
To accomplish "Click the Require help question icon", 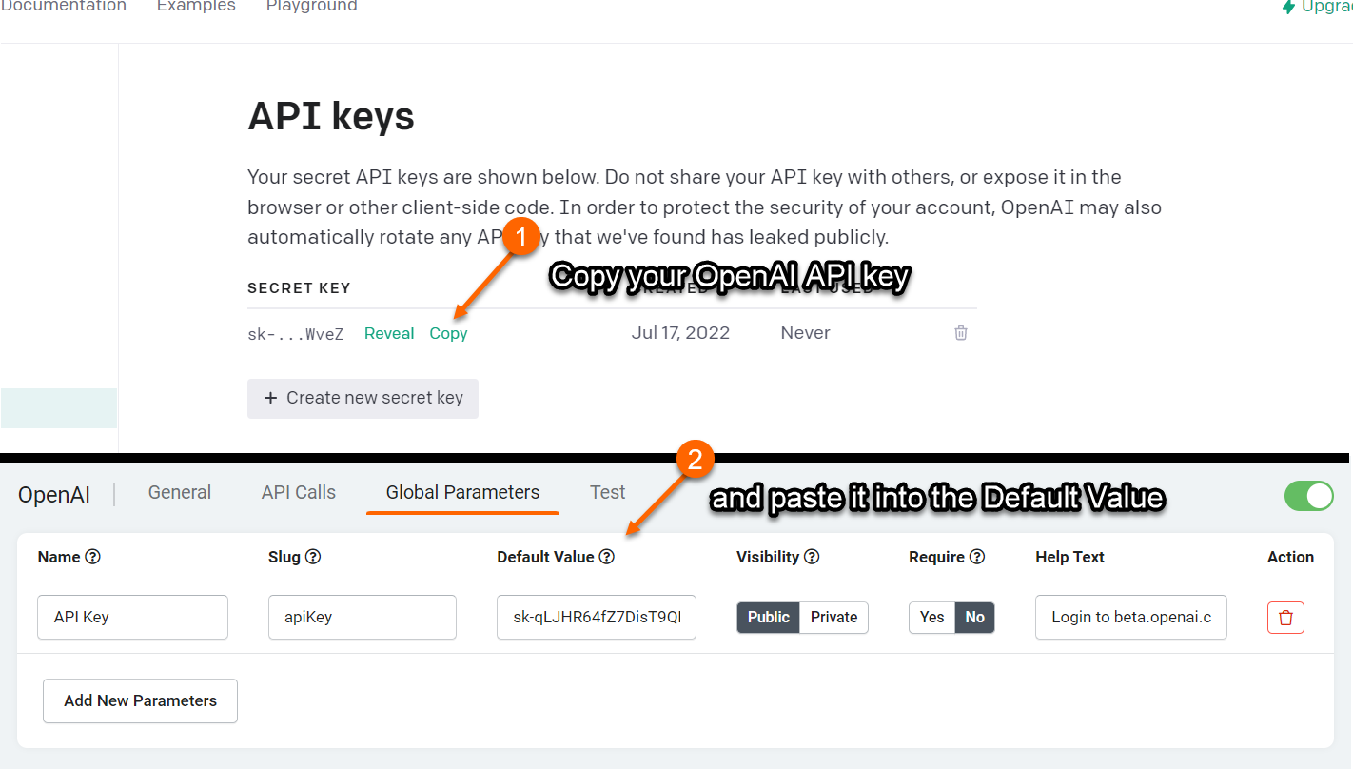I will 977,557.
